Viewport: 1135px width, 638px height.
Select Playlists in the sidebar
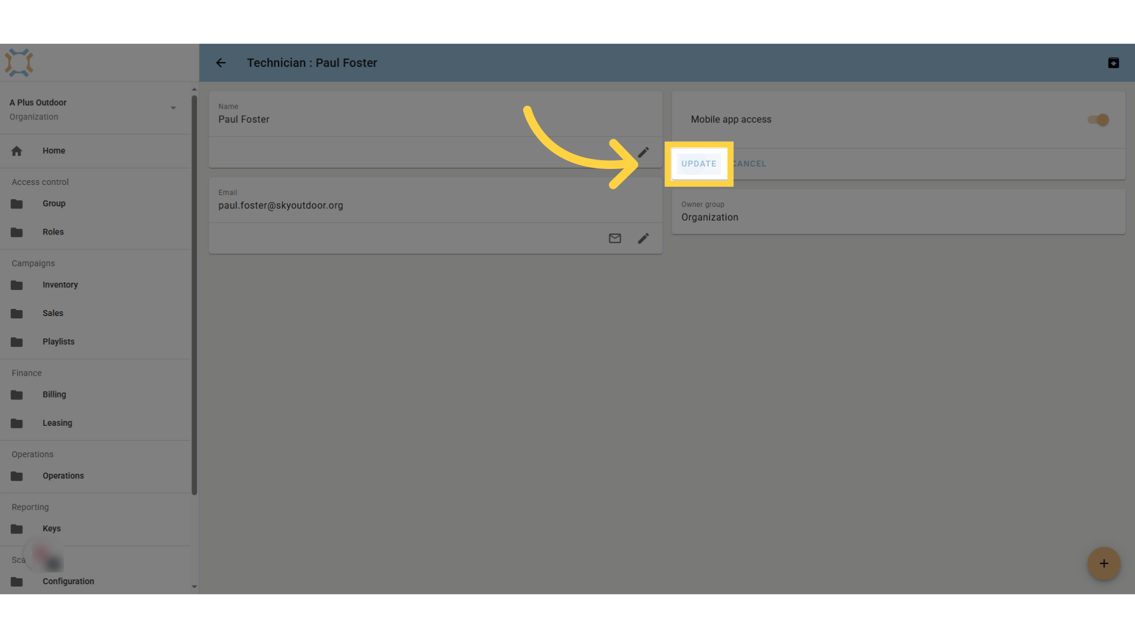point(59,341)
